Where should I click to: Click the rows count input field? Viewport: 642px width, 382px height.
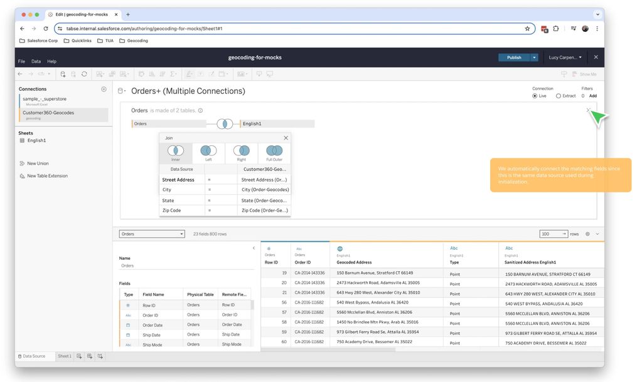[x=553, y=234]
